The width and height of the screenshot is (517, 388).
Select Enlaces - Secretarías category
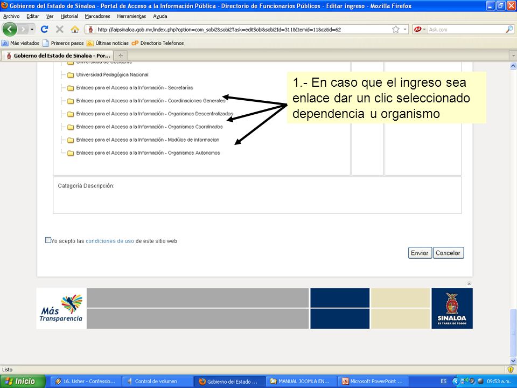pos(135,88)
